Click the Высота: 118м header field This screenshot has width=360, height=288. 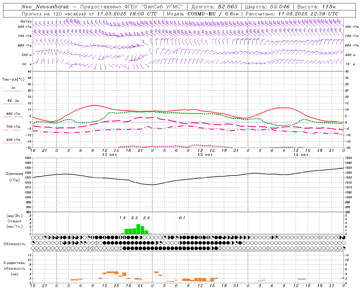coord(316,7)
